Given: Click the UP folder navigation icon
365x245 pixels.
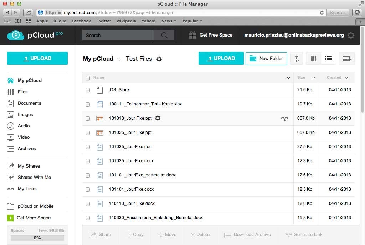Looking at the screenshot, I should [297, 59].
